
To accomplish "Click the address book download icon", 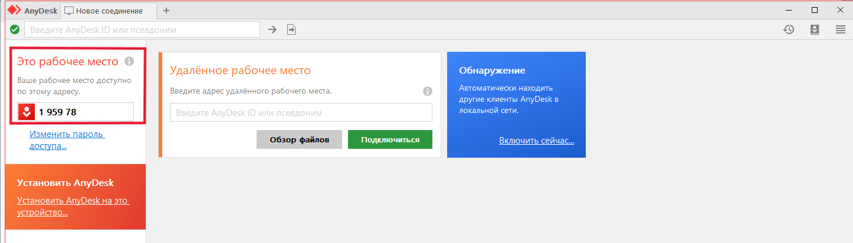I will tap(815, 29).
